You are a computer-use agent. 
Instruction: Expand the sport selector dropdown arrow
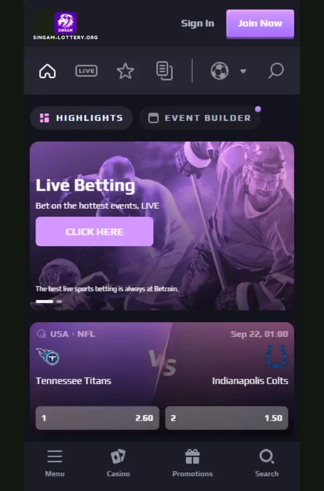(x=243, y=71)
